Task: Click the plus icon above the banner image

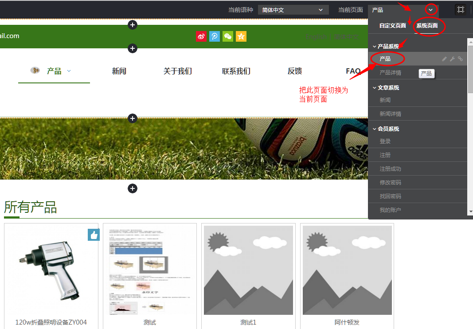Action: pos(133,118)
